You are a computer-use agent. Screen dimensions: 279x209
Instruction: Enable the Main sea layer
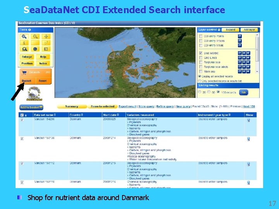(201, 72)
